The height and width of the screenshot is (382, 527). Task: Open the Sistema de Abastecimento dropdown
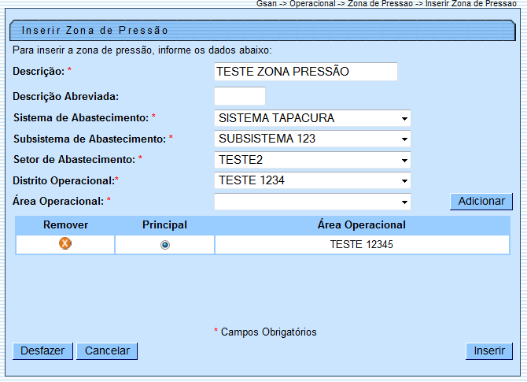[312, 118]
